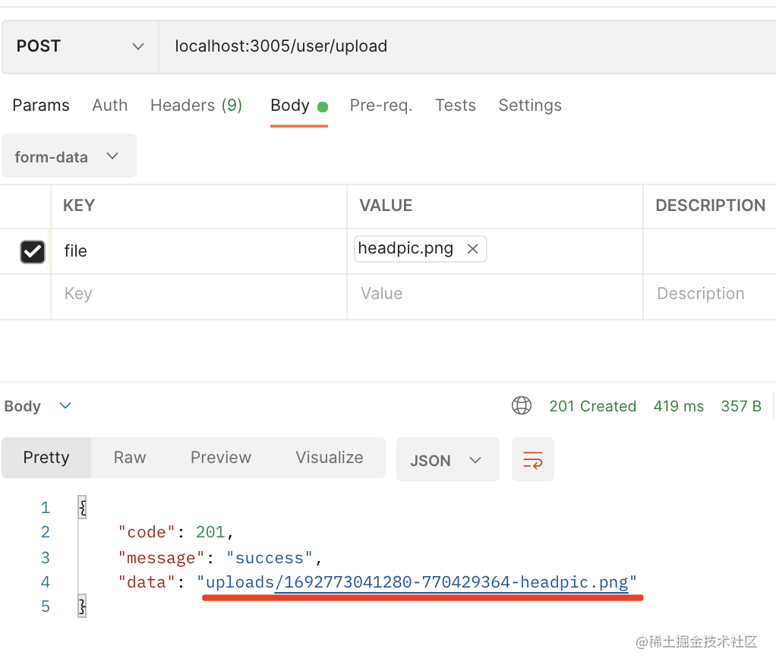Switch response view to Raw

pos(130,458)
